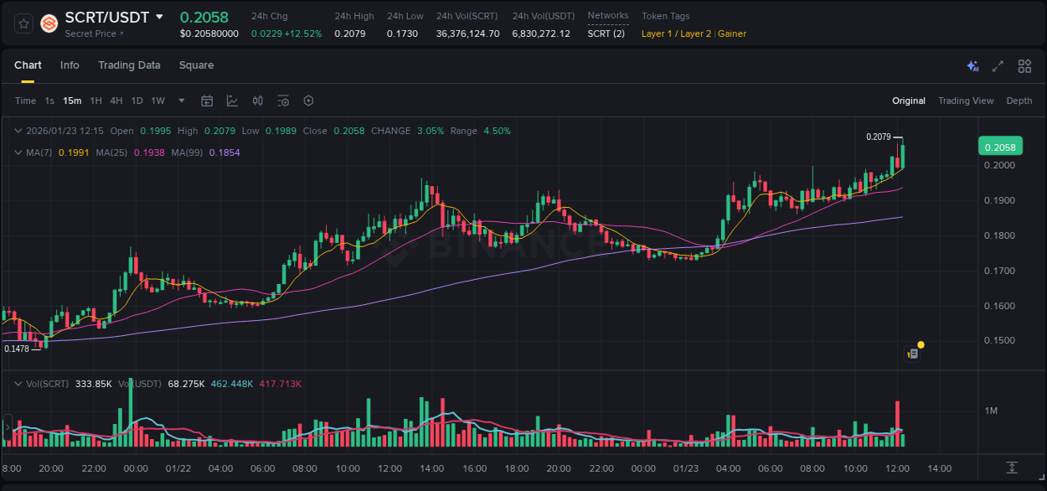Expand the chart to fullscreen

(x=997, y=66)
